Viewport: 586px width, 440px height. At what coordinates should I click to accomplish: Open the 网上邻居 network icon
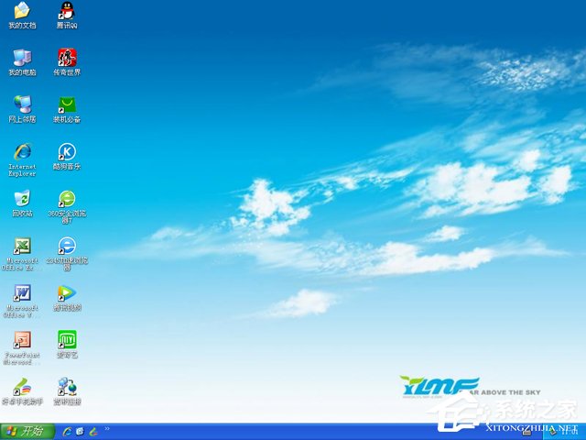click(22, 105)
